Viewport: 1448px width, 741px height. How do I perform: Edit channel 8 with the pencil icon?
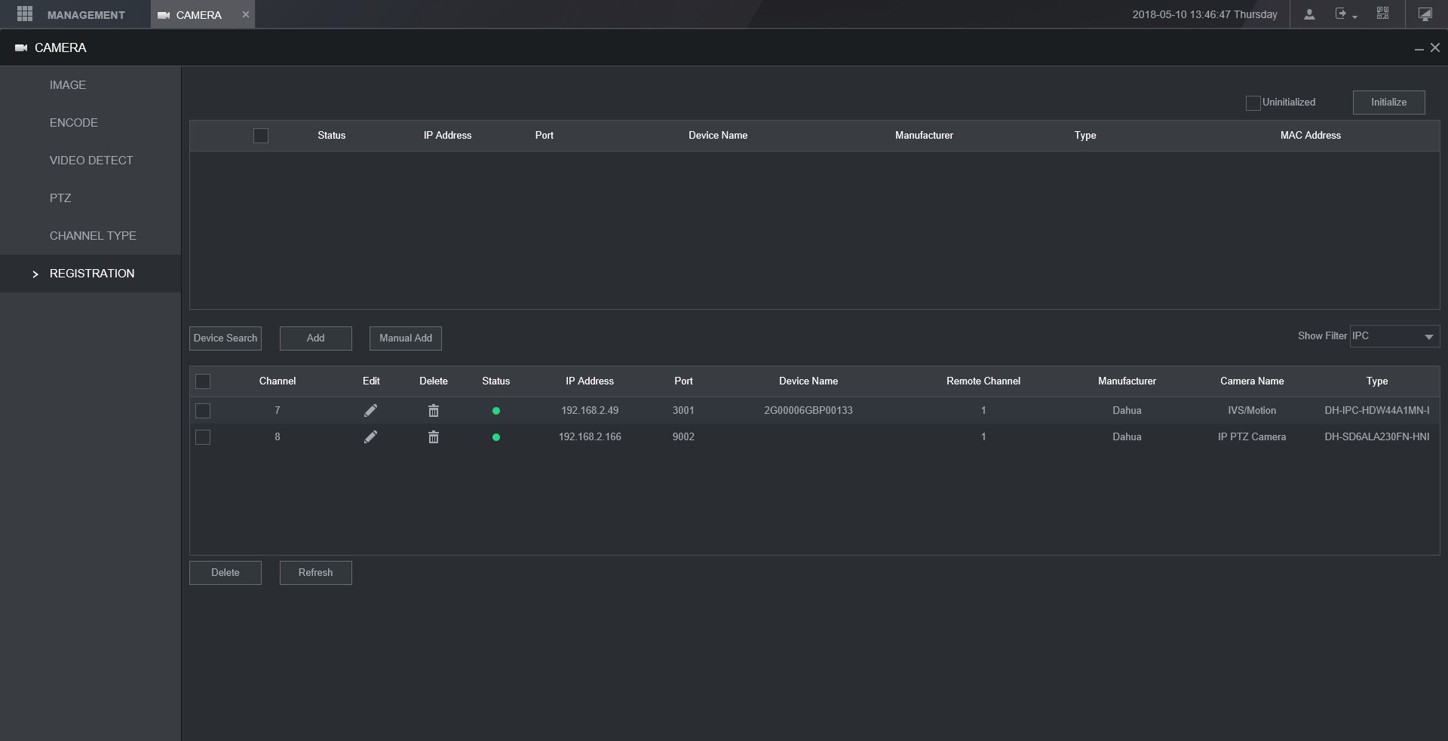[x=370, y=437]
